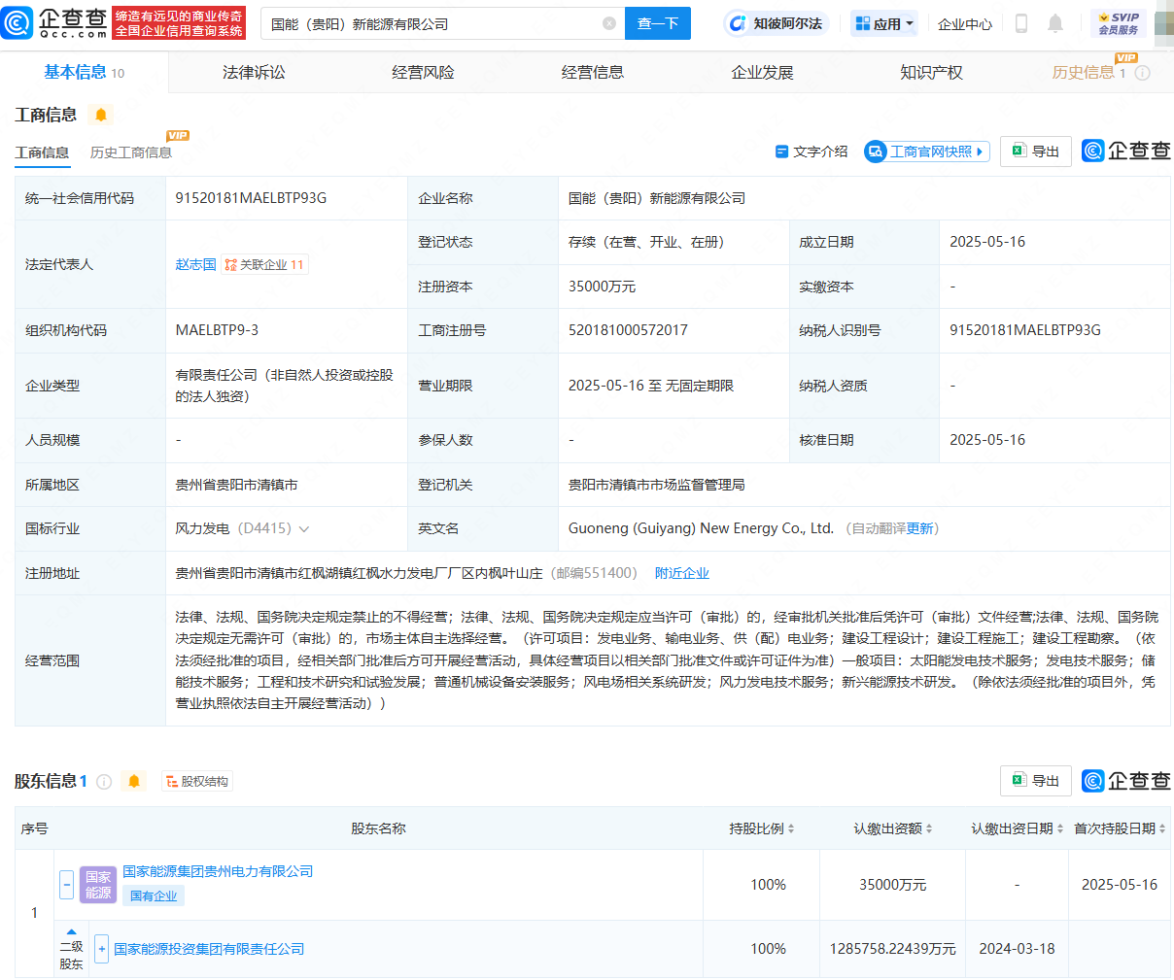
Task: Click the mobile phone icon in header
Action: [1021, 23]
